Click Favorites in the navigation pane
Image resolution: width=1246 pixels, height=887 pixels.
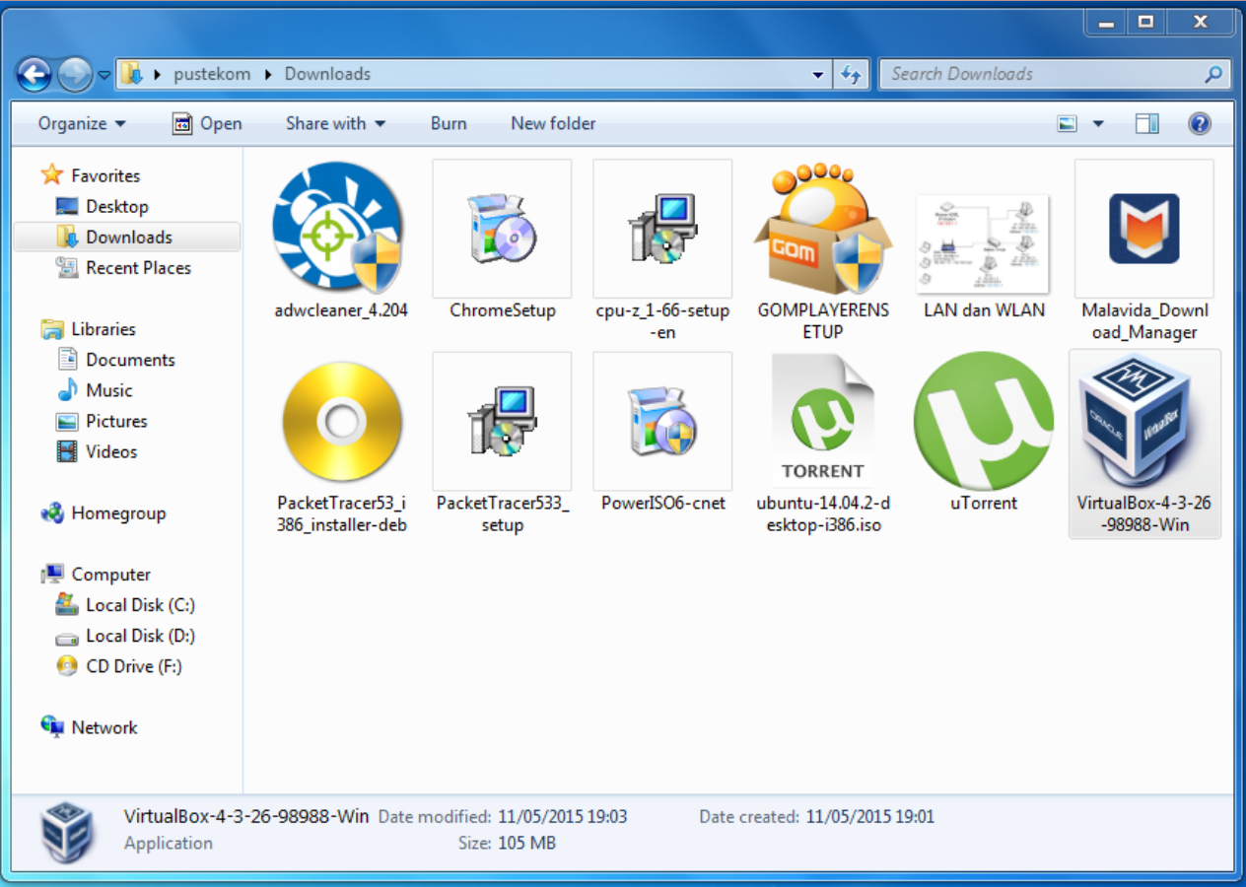click(x=105, y=175)
